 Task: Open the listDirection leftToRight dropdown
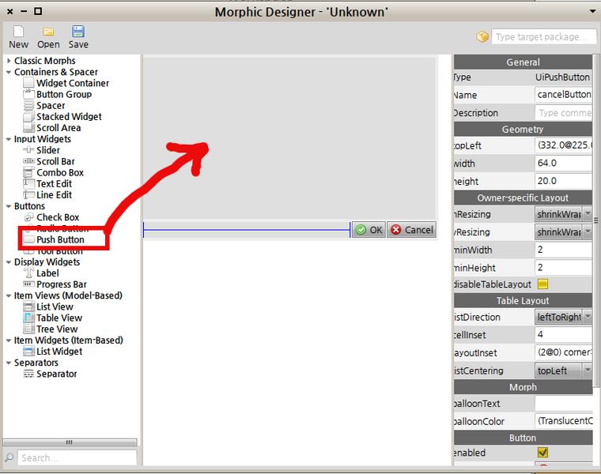coord(563,317)
